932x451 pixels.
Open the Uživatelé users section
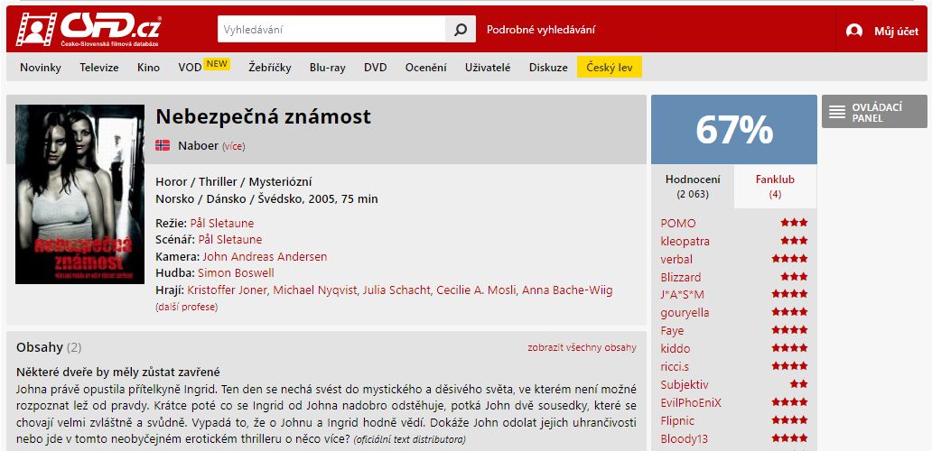pos(488,68)
